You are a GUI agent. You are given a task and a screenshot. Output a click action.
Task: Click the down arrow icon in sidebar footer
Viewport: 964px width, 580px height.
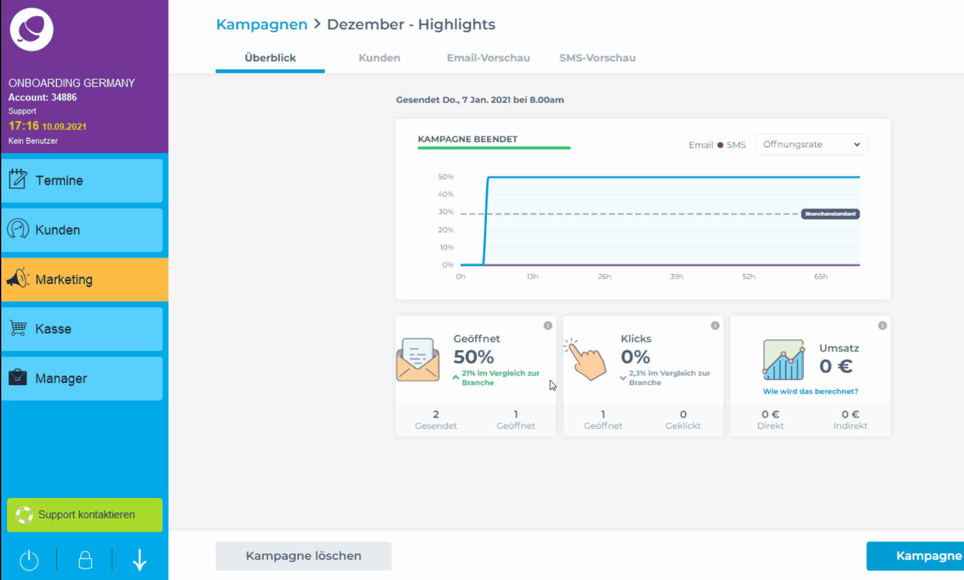pyautogui.click(x=140, y=560)
